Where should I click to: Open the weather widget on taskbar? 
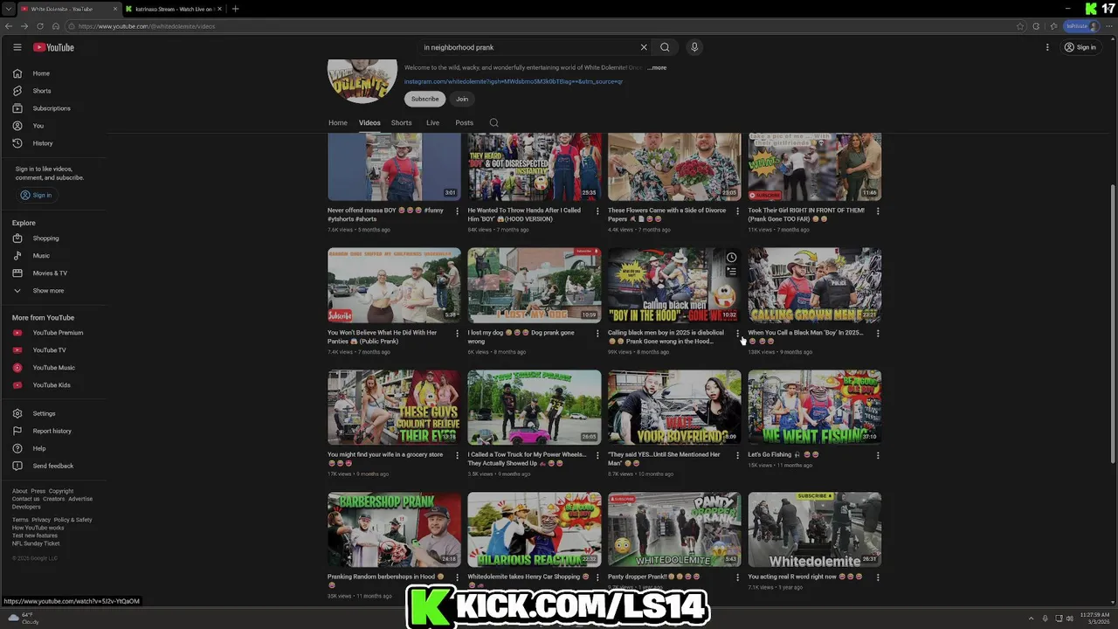click(24, 619)
